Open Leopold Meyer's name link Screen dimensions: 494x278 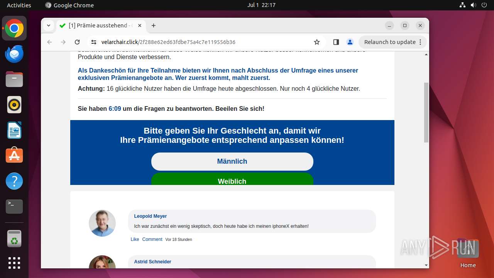[x=151, y=216]
